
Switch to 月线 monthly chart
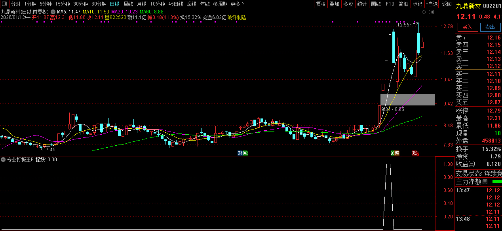coord(142,4)
